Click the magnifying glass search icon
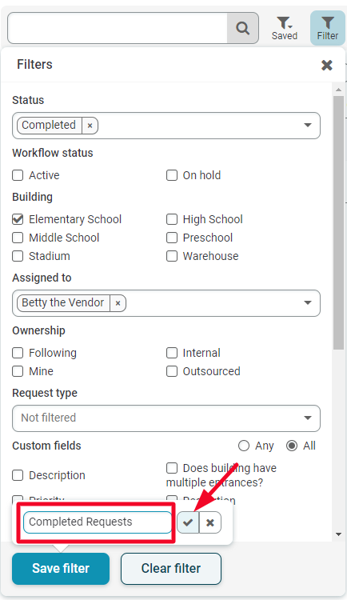 (242, 28)
